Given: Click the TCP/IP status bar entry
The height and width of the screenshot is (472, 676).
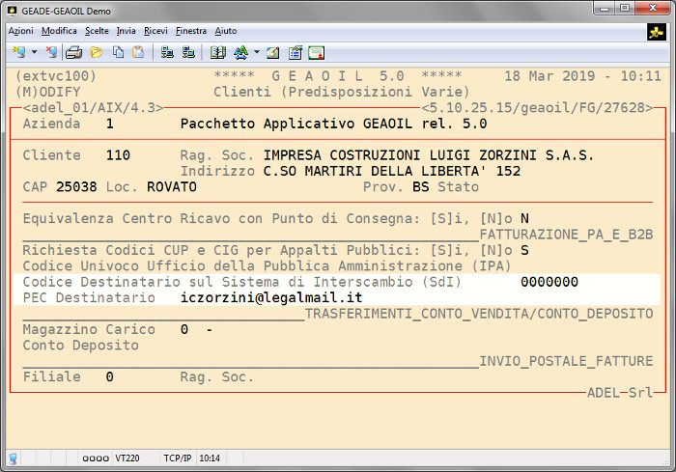Looking at the screenshot, I should (178, 458).
